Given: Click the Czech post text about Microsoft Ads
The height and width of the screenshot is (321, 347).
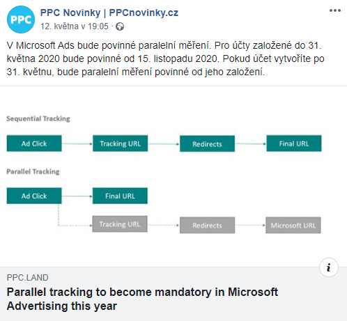Looking at the screenshot, I should pyautogui.click(x=165, y=58).
